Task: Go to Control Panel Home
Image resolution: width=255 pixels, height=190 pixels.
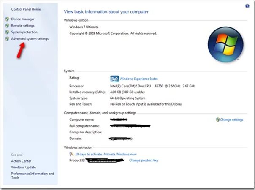Action: 26,9
